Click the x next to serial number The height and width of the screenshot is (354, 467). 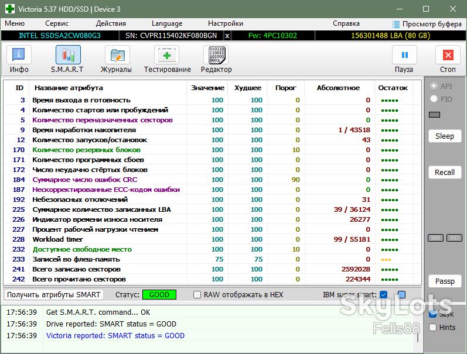[227, 36]
